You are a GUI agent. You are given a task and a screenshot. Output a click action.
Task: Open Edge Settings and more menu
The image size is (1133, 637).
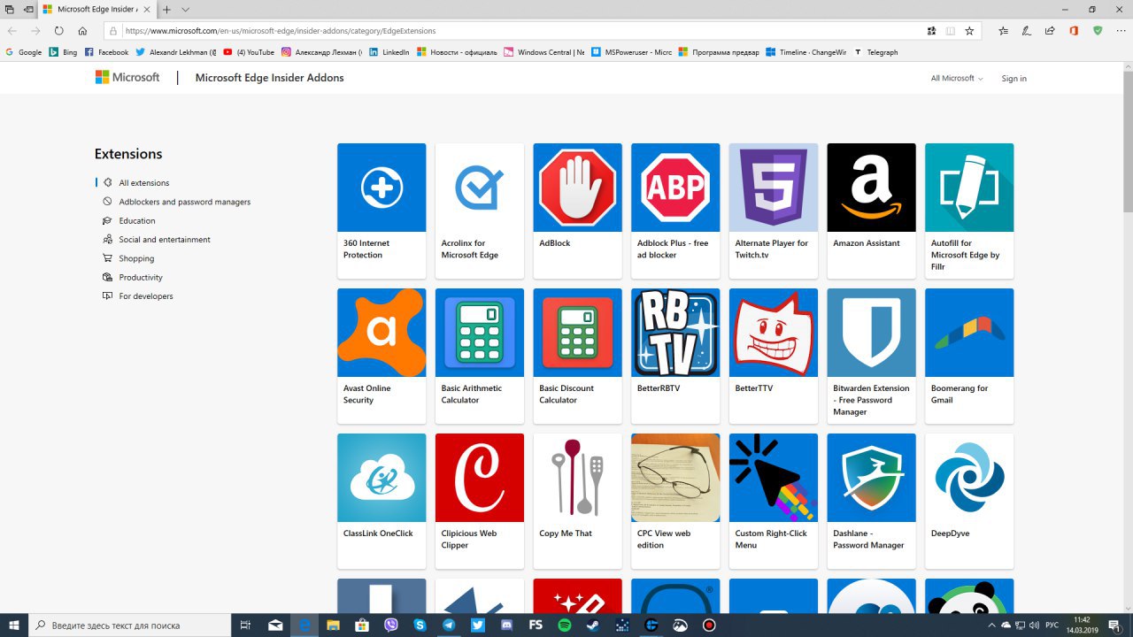(1120, 30)
